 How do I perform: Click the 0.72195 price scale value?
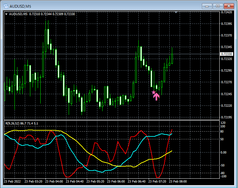[x=226, y=117]
